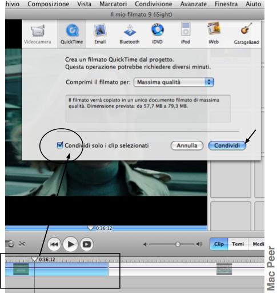Click the volume slider knob

[x=178, y=244]
